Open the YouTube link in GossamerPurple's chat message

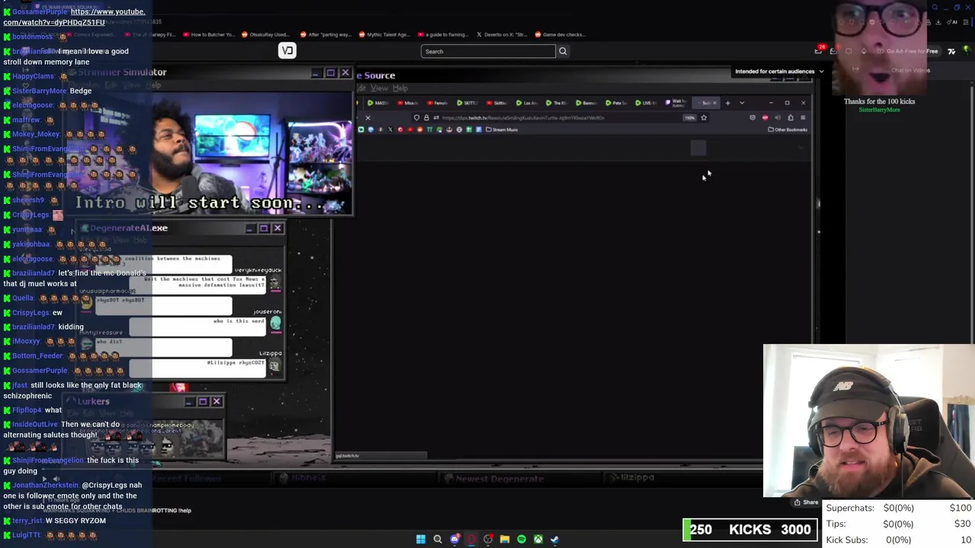click(75, 17)
